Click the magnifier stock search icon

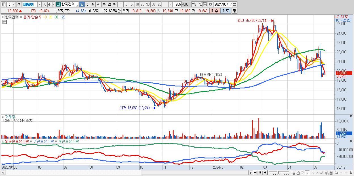44,4
